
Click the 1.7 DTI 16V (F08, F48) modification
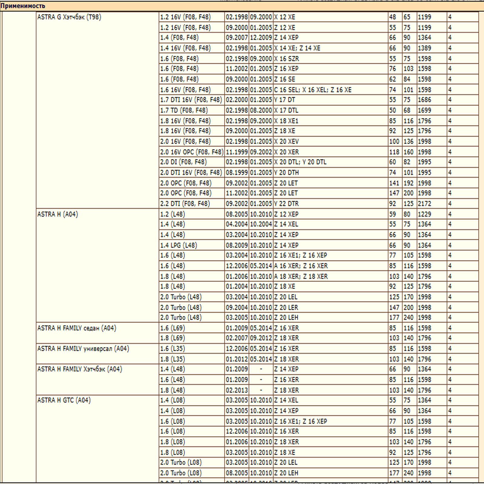pyautogui.click(x=191, y=100)
